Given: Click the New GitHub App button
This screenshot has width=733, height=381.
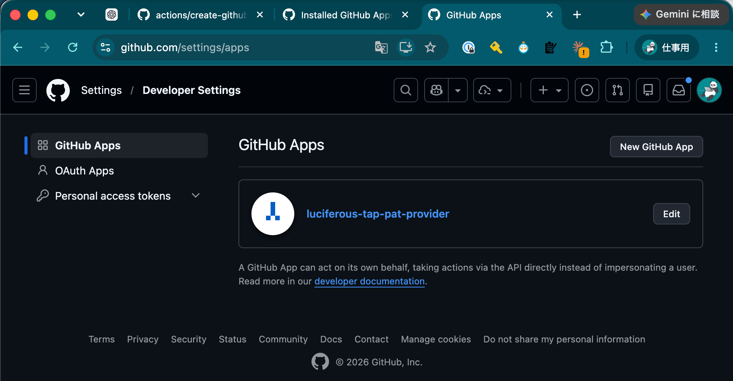Looking at the screenshot, I should (656, 147).
